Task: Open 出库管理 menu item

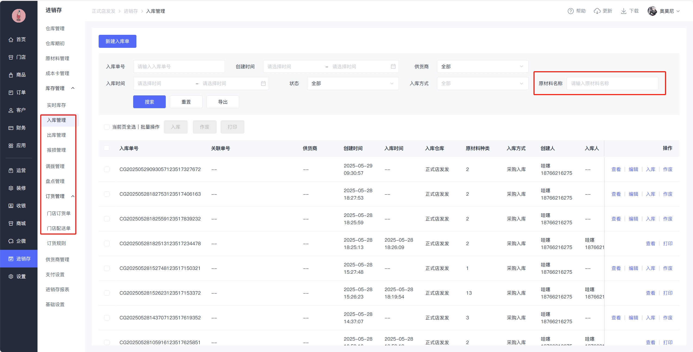Action: click(x=57, y=135)
